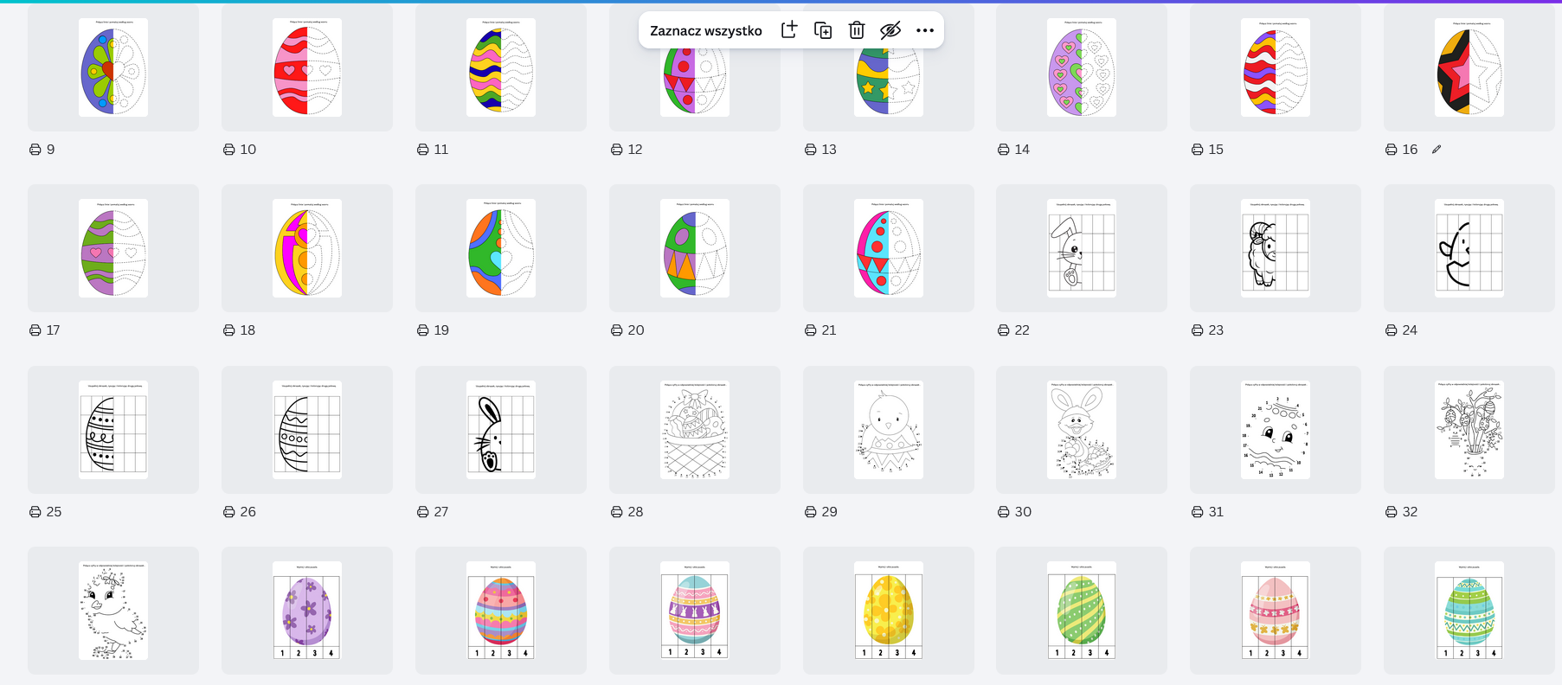The image size is (1562, 685).
Task: Click the print icon next to page 9
Action: pyautogui.click(x=35, y=150)
